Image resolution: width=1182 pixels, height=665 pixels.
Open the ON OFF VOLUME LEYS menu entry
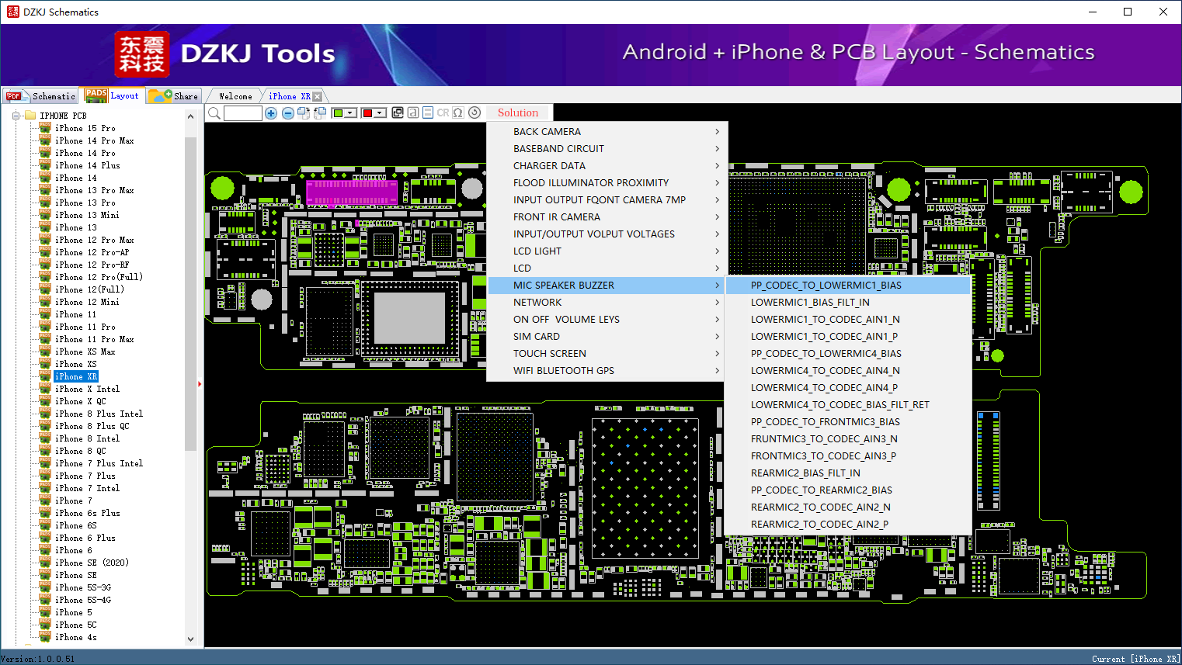(607, 320)
